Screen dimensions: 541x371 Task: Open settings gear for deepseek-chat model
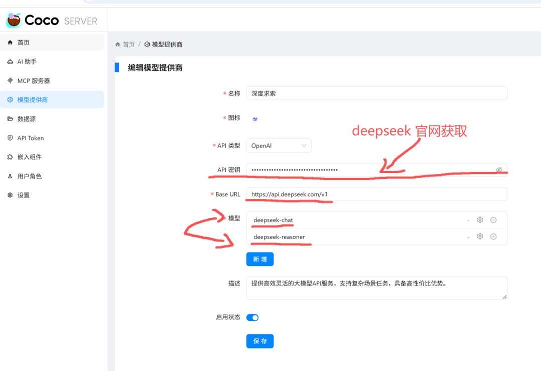click(x=480, y=219)
